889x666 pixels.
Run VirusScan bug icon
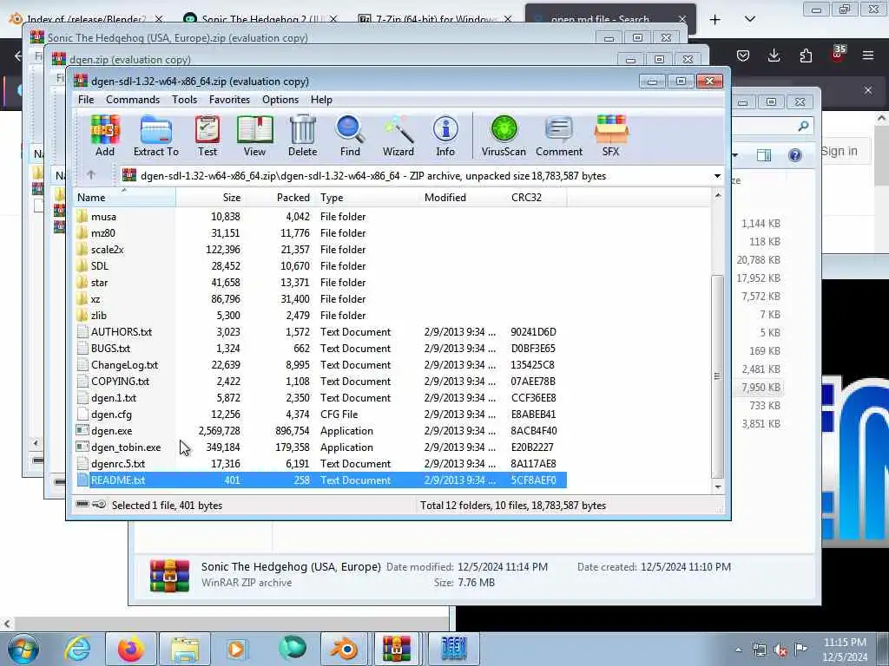click(504, 136)
